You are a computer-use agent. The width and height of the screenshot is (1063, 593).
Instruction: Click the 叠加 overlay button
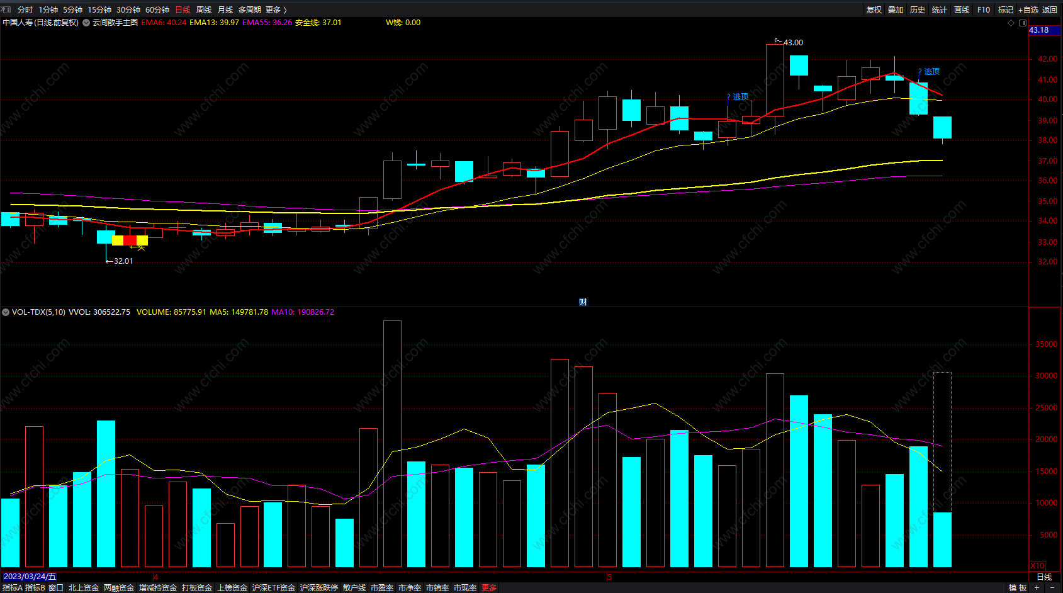click(896, 10)
